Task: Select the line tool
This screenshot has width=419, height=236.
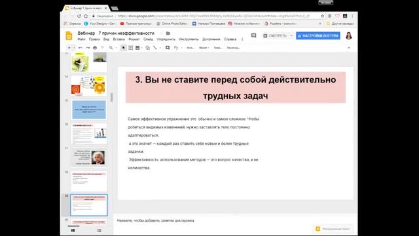Action: click(155, 48)
